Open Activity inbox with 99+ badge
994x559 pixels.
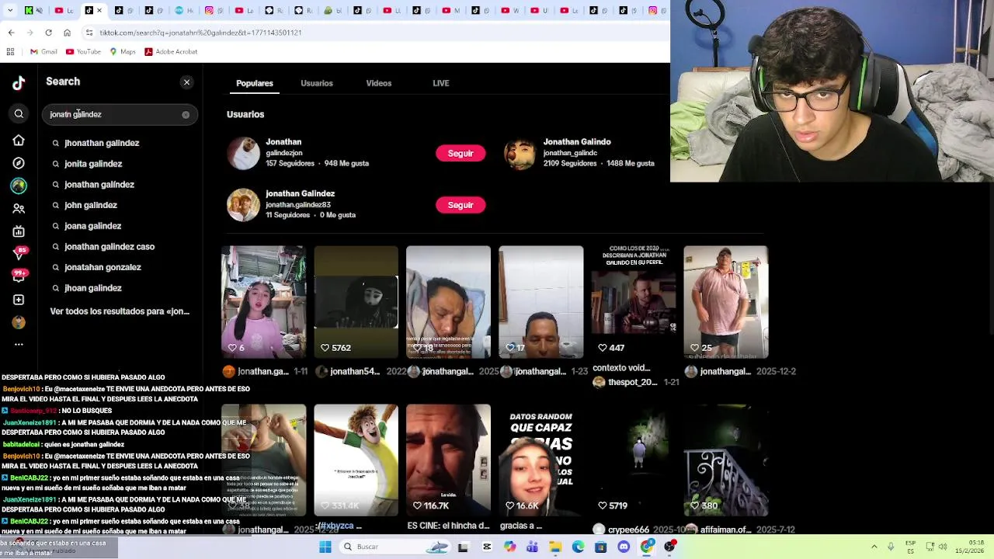point(19,276)
